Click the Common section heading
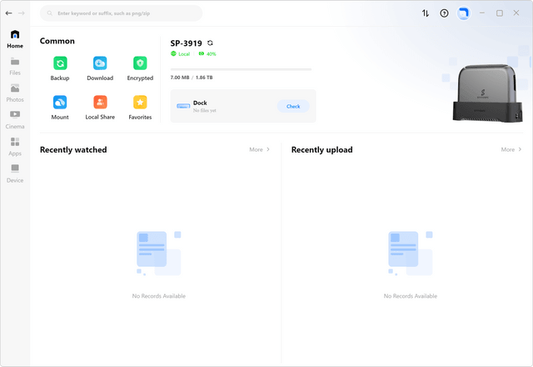 pyautogui.click(x=57, y=41)
